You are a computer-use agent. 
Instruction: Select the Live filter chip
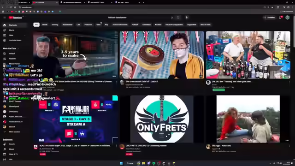coord(78,24)
